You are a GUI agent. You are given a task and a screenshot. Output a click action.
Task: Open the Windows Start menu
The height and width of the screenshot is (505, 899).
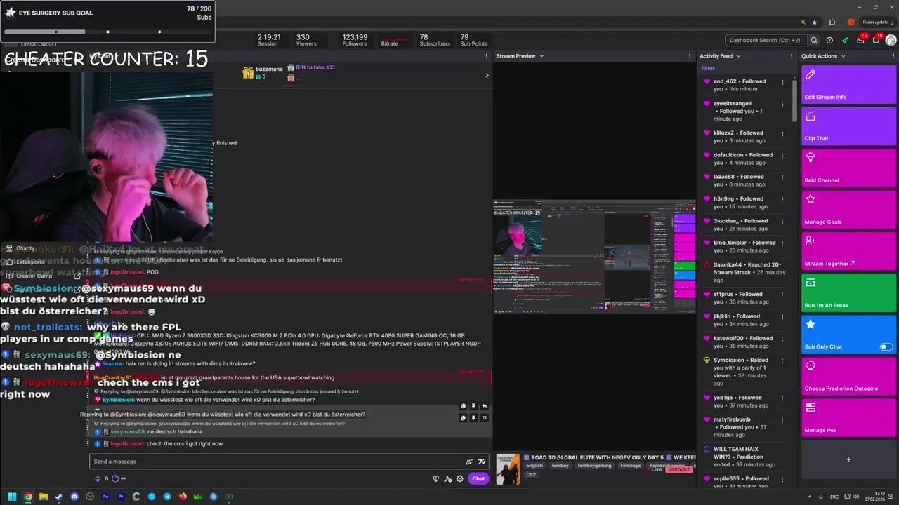pyautogui.click(x=12, y=497)
